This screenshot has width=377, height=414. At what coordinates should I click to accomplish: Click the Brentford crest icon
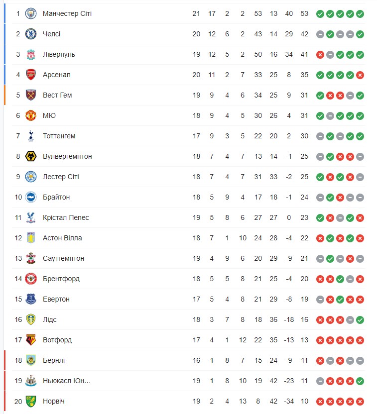(31, 279)
